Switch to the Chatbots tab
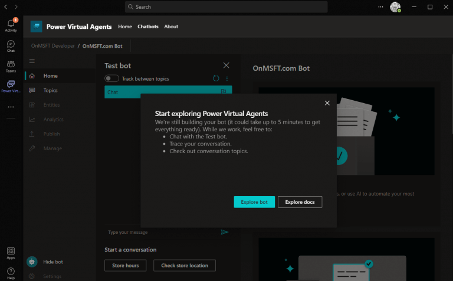The width and height of the screenshot is (453, 281). pos(148,27)
